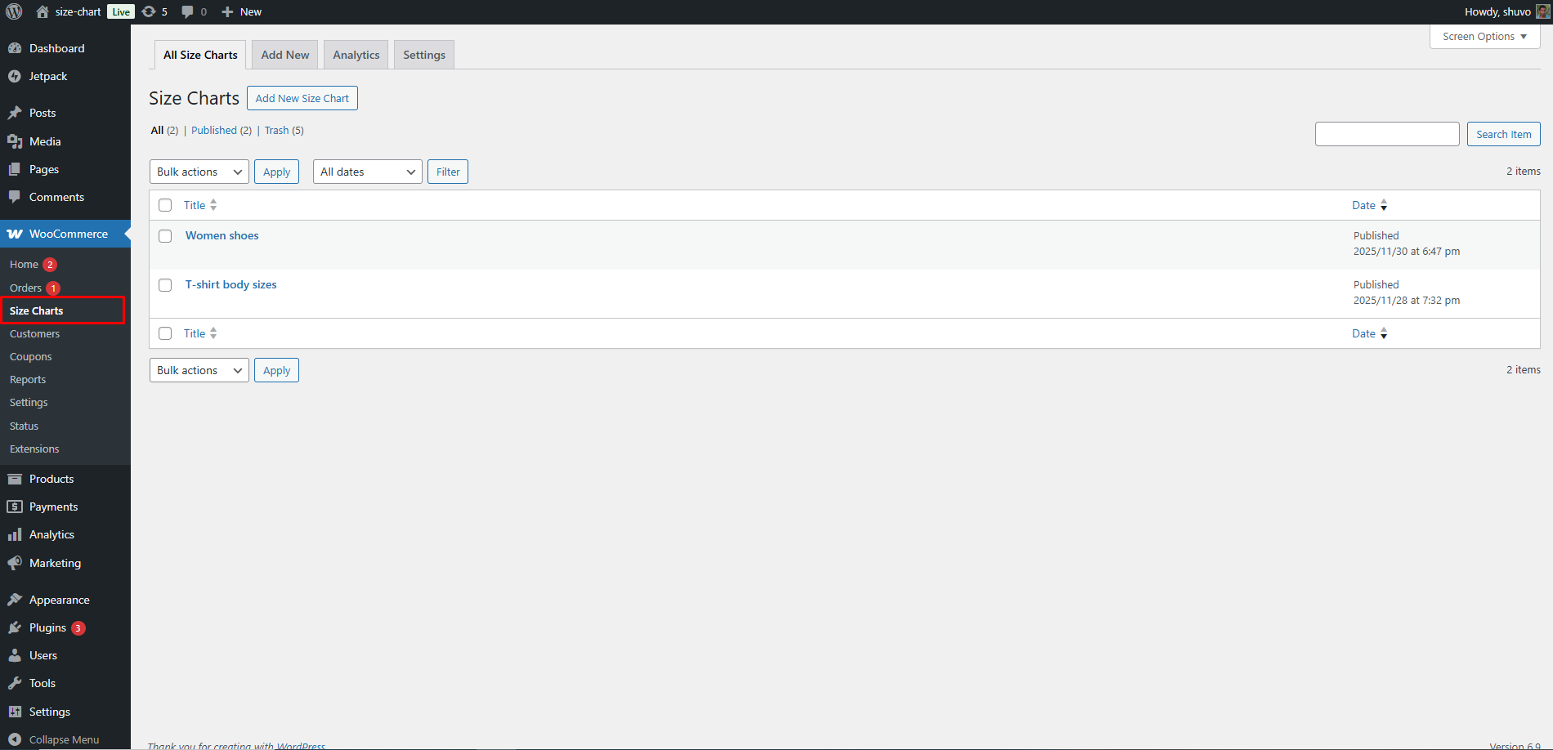Tick the T-shirt body sizes row checkbox
This screenshot has width=1553, height=750.
tap(165, 285)
